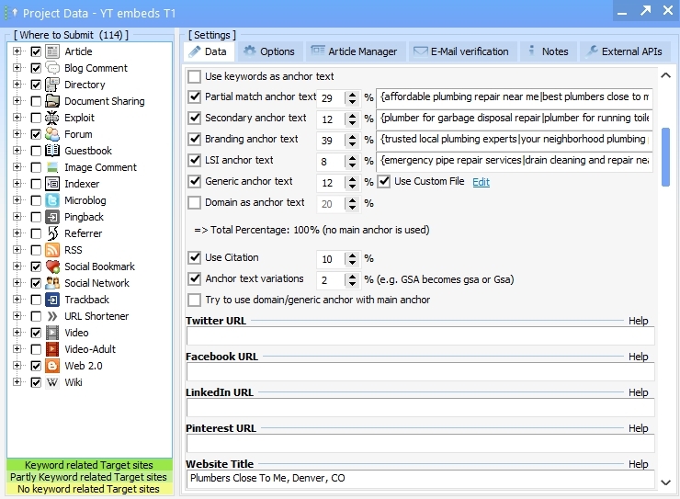Viewport: 680px width, 499px height.
Task: Switch to the Options tab
Action: click(269, 51)
